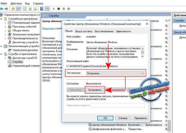
Task: Select Диспетчер устройств icon
Action: click(10, 42)
